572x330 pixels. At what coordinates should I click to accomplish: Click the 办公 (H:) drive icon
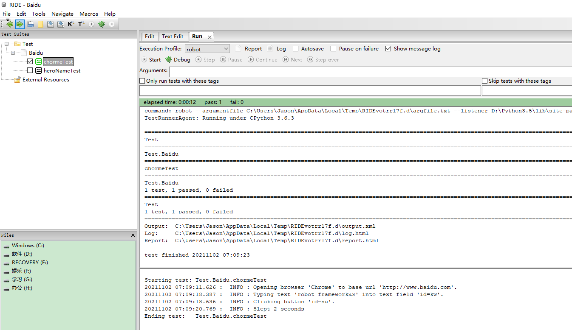coord(6,288)
